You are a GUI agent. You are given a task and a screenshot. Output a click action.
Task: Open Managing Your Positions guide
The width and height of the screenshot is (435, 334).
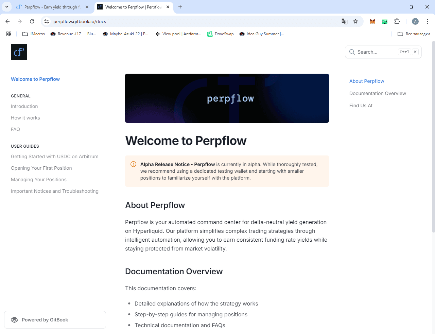tap(39, 180)
